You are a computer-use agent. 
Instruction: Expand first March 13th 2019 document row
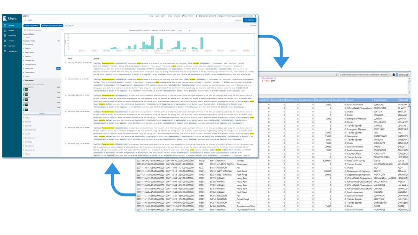coord(66,95)
